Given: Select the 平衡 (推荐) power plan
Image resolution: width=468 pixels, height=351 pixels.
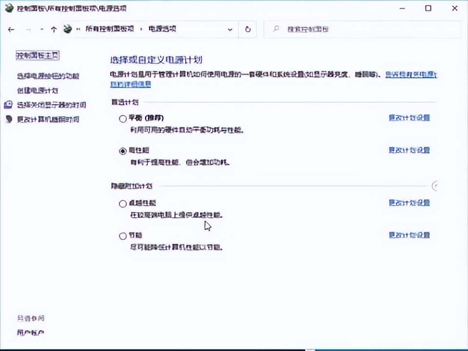Looking at the screenshot, I should [123, 118].
